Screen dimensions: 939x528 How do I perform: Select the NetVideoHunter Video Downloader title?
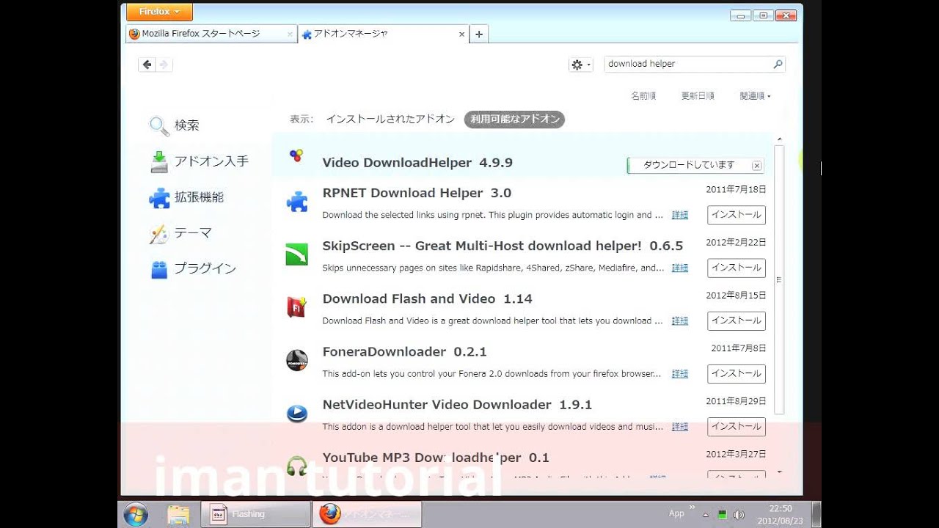457,405
